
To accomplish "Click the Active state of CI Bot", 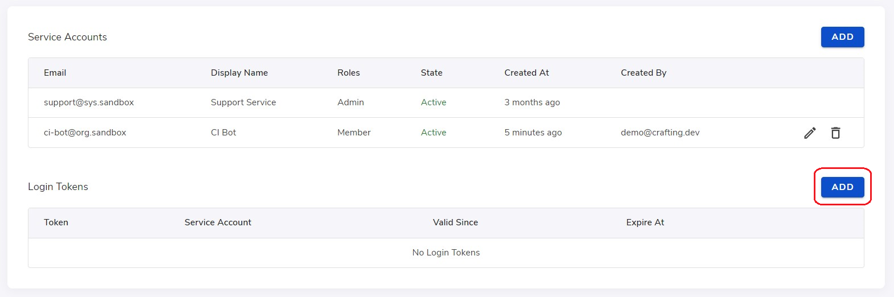I will [434, 133].
